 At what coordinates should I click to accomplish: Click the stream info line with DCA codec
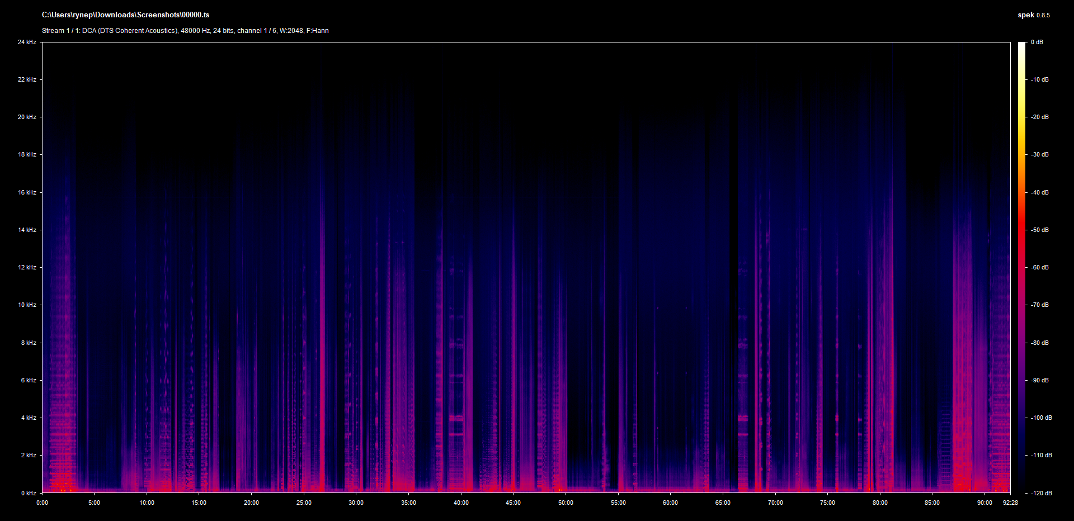[185, 31]
